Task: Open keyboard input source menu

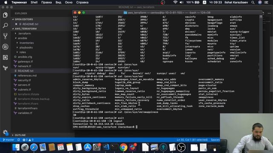Action: pyautogui.click(x=204, y=3)
